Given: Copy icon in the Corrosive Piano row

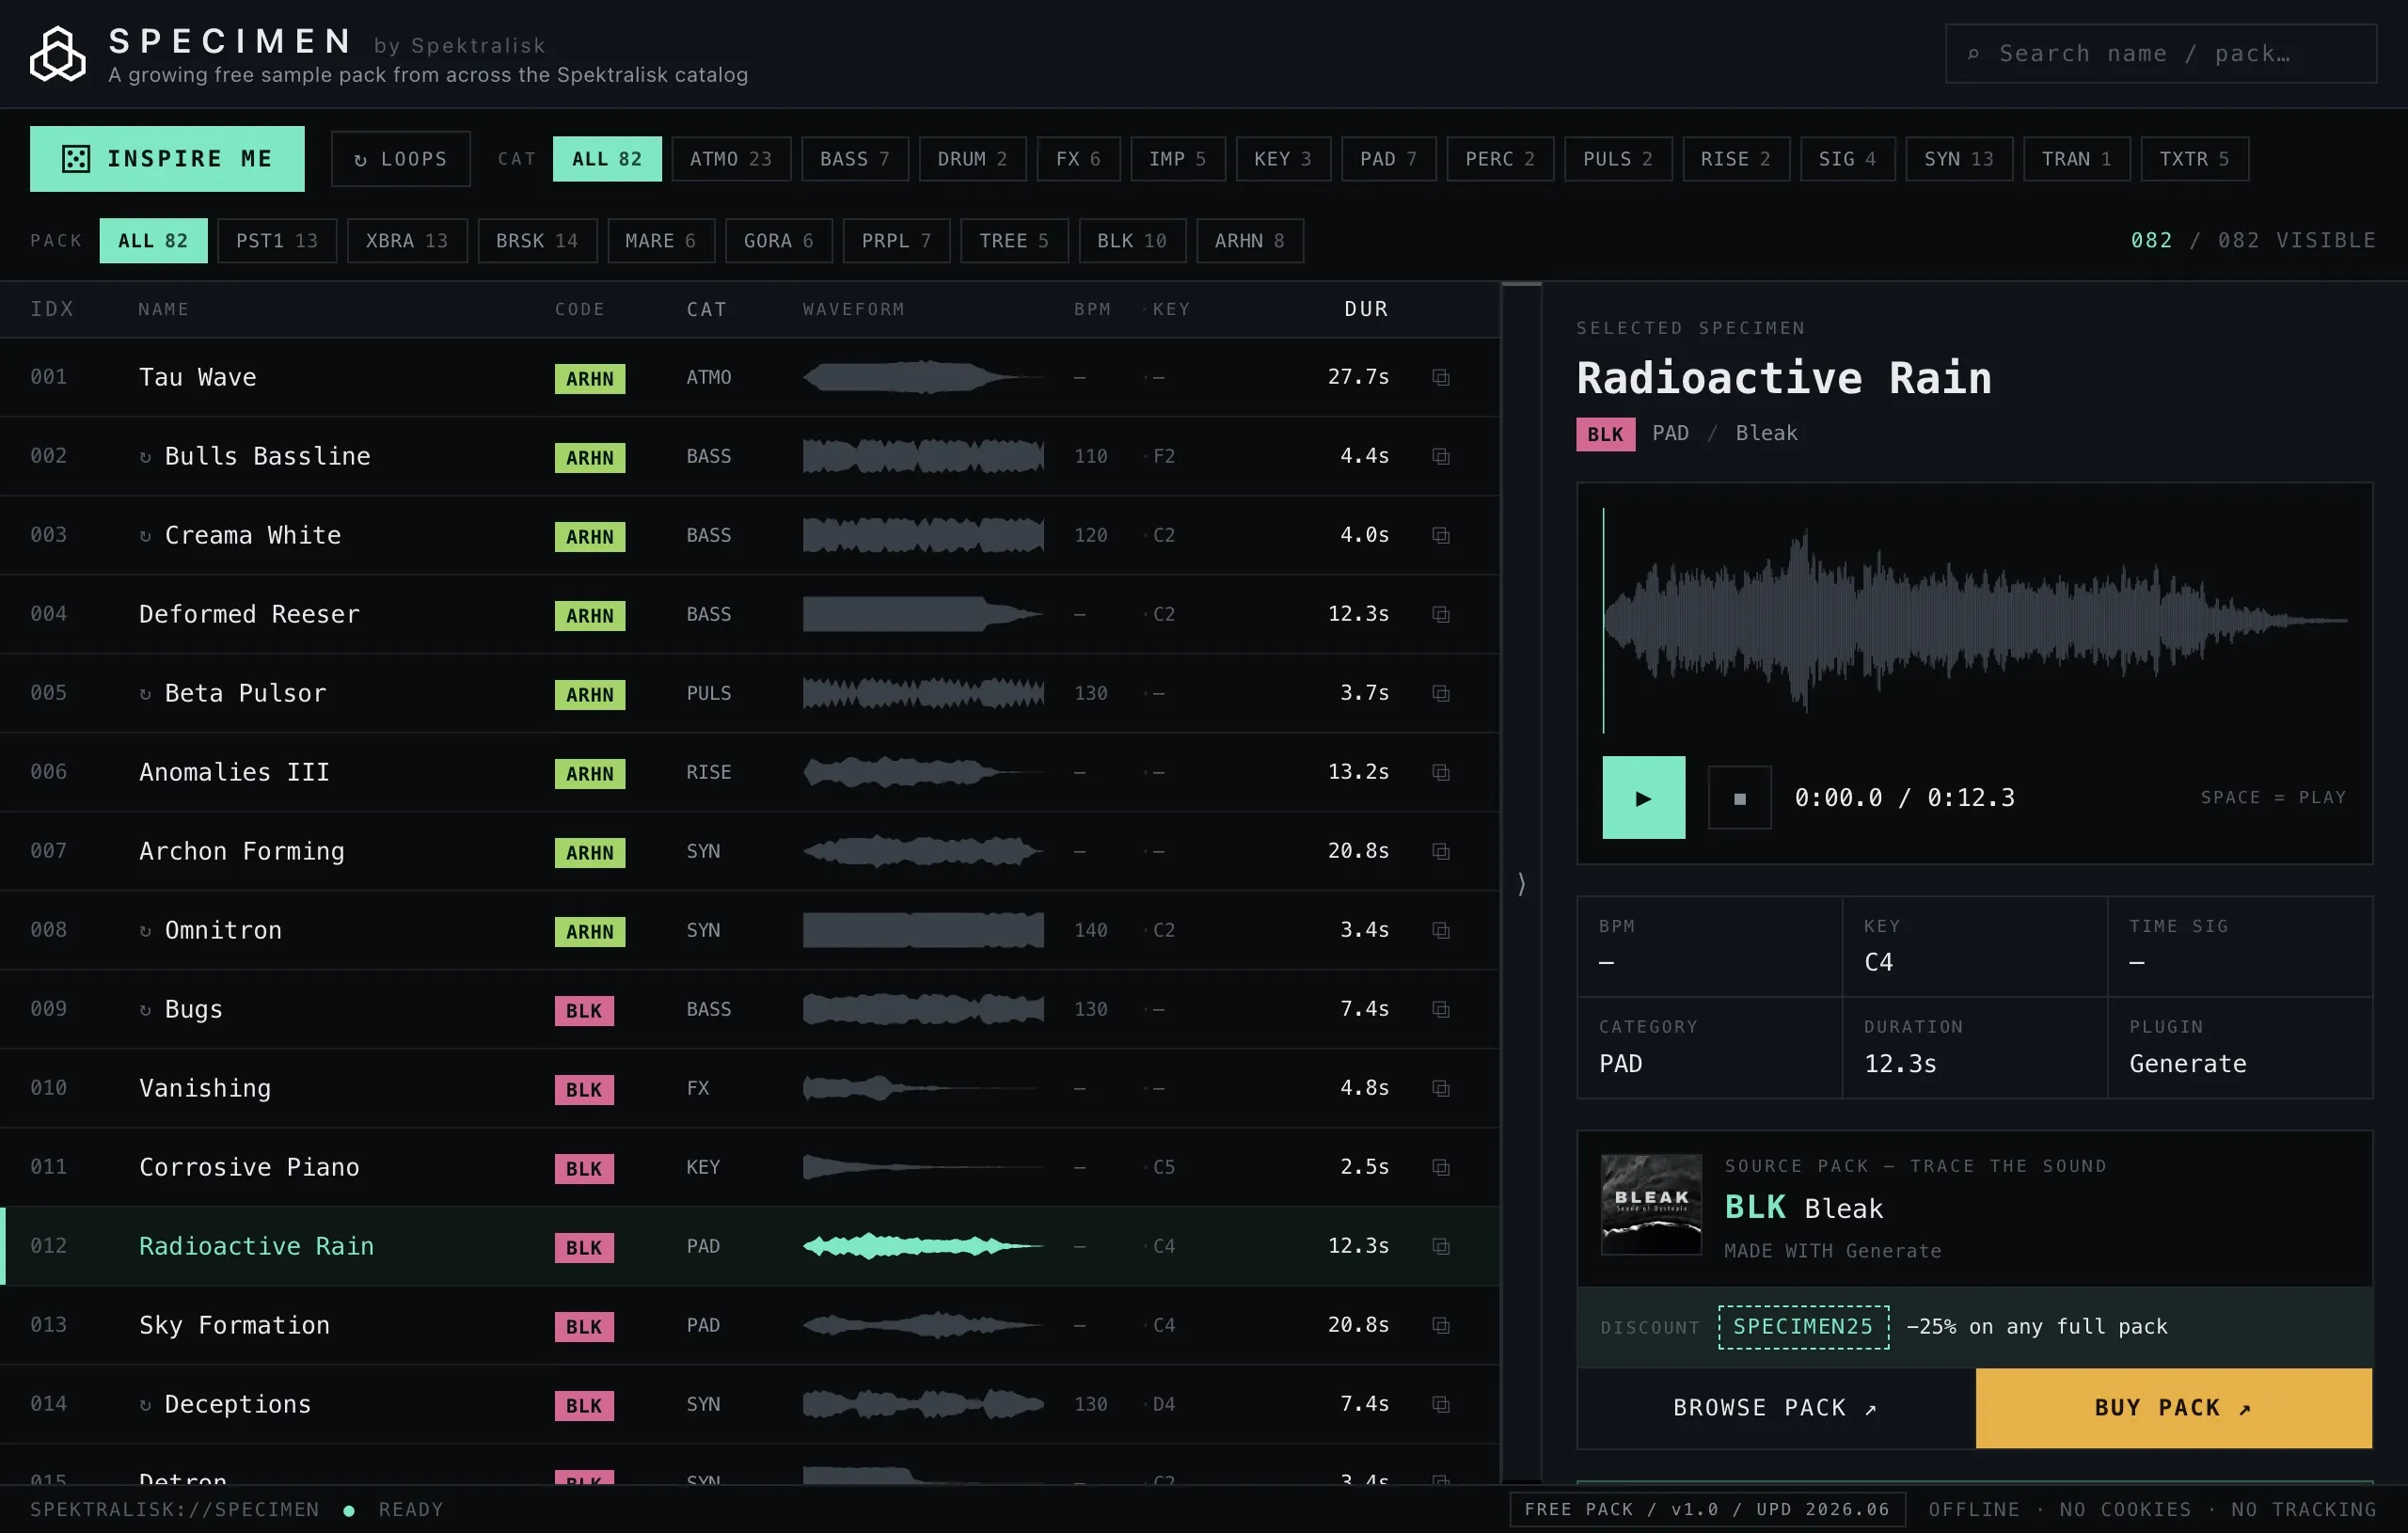Looking at the screenshot, I should coord(1441,1167).
